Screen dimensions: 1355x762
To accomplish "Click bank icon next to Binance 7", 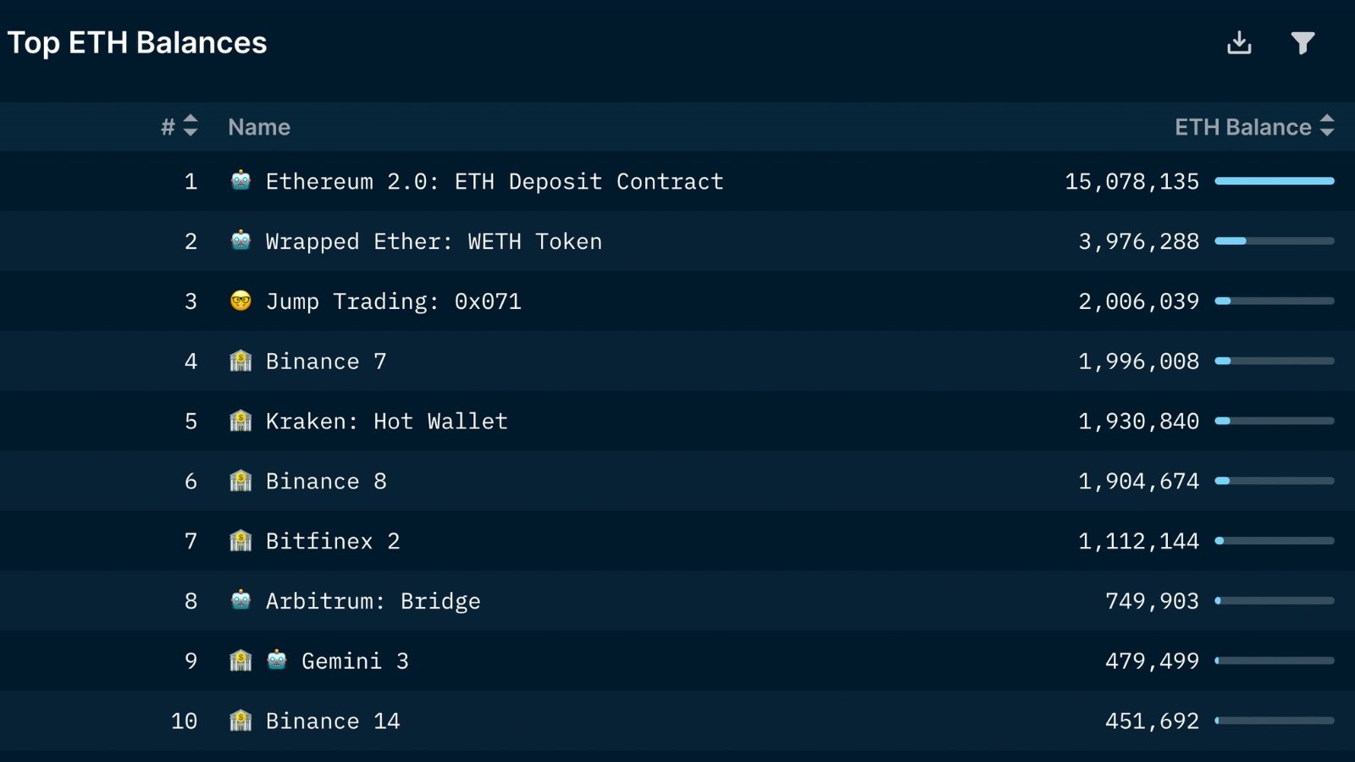I will 241,361.
